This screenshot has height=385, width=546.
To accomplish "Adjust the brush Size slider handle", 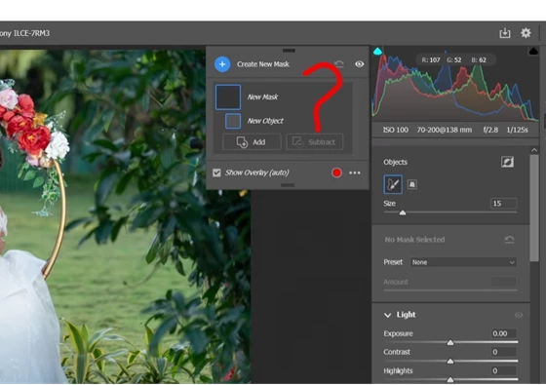I will pyautogui.click(x=403, y=212).
